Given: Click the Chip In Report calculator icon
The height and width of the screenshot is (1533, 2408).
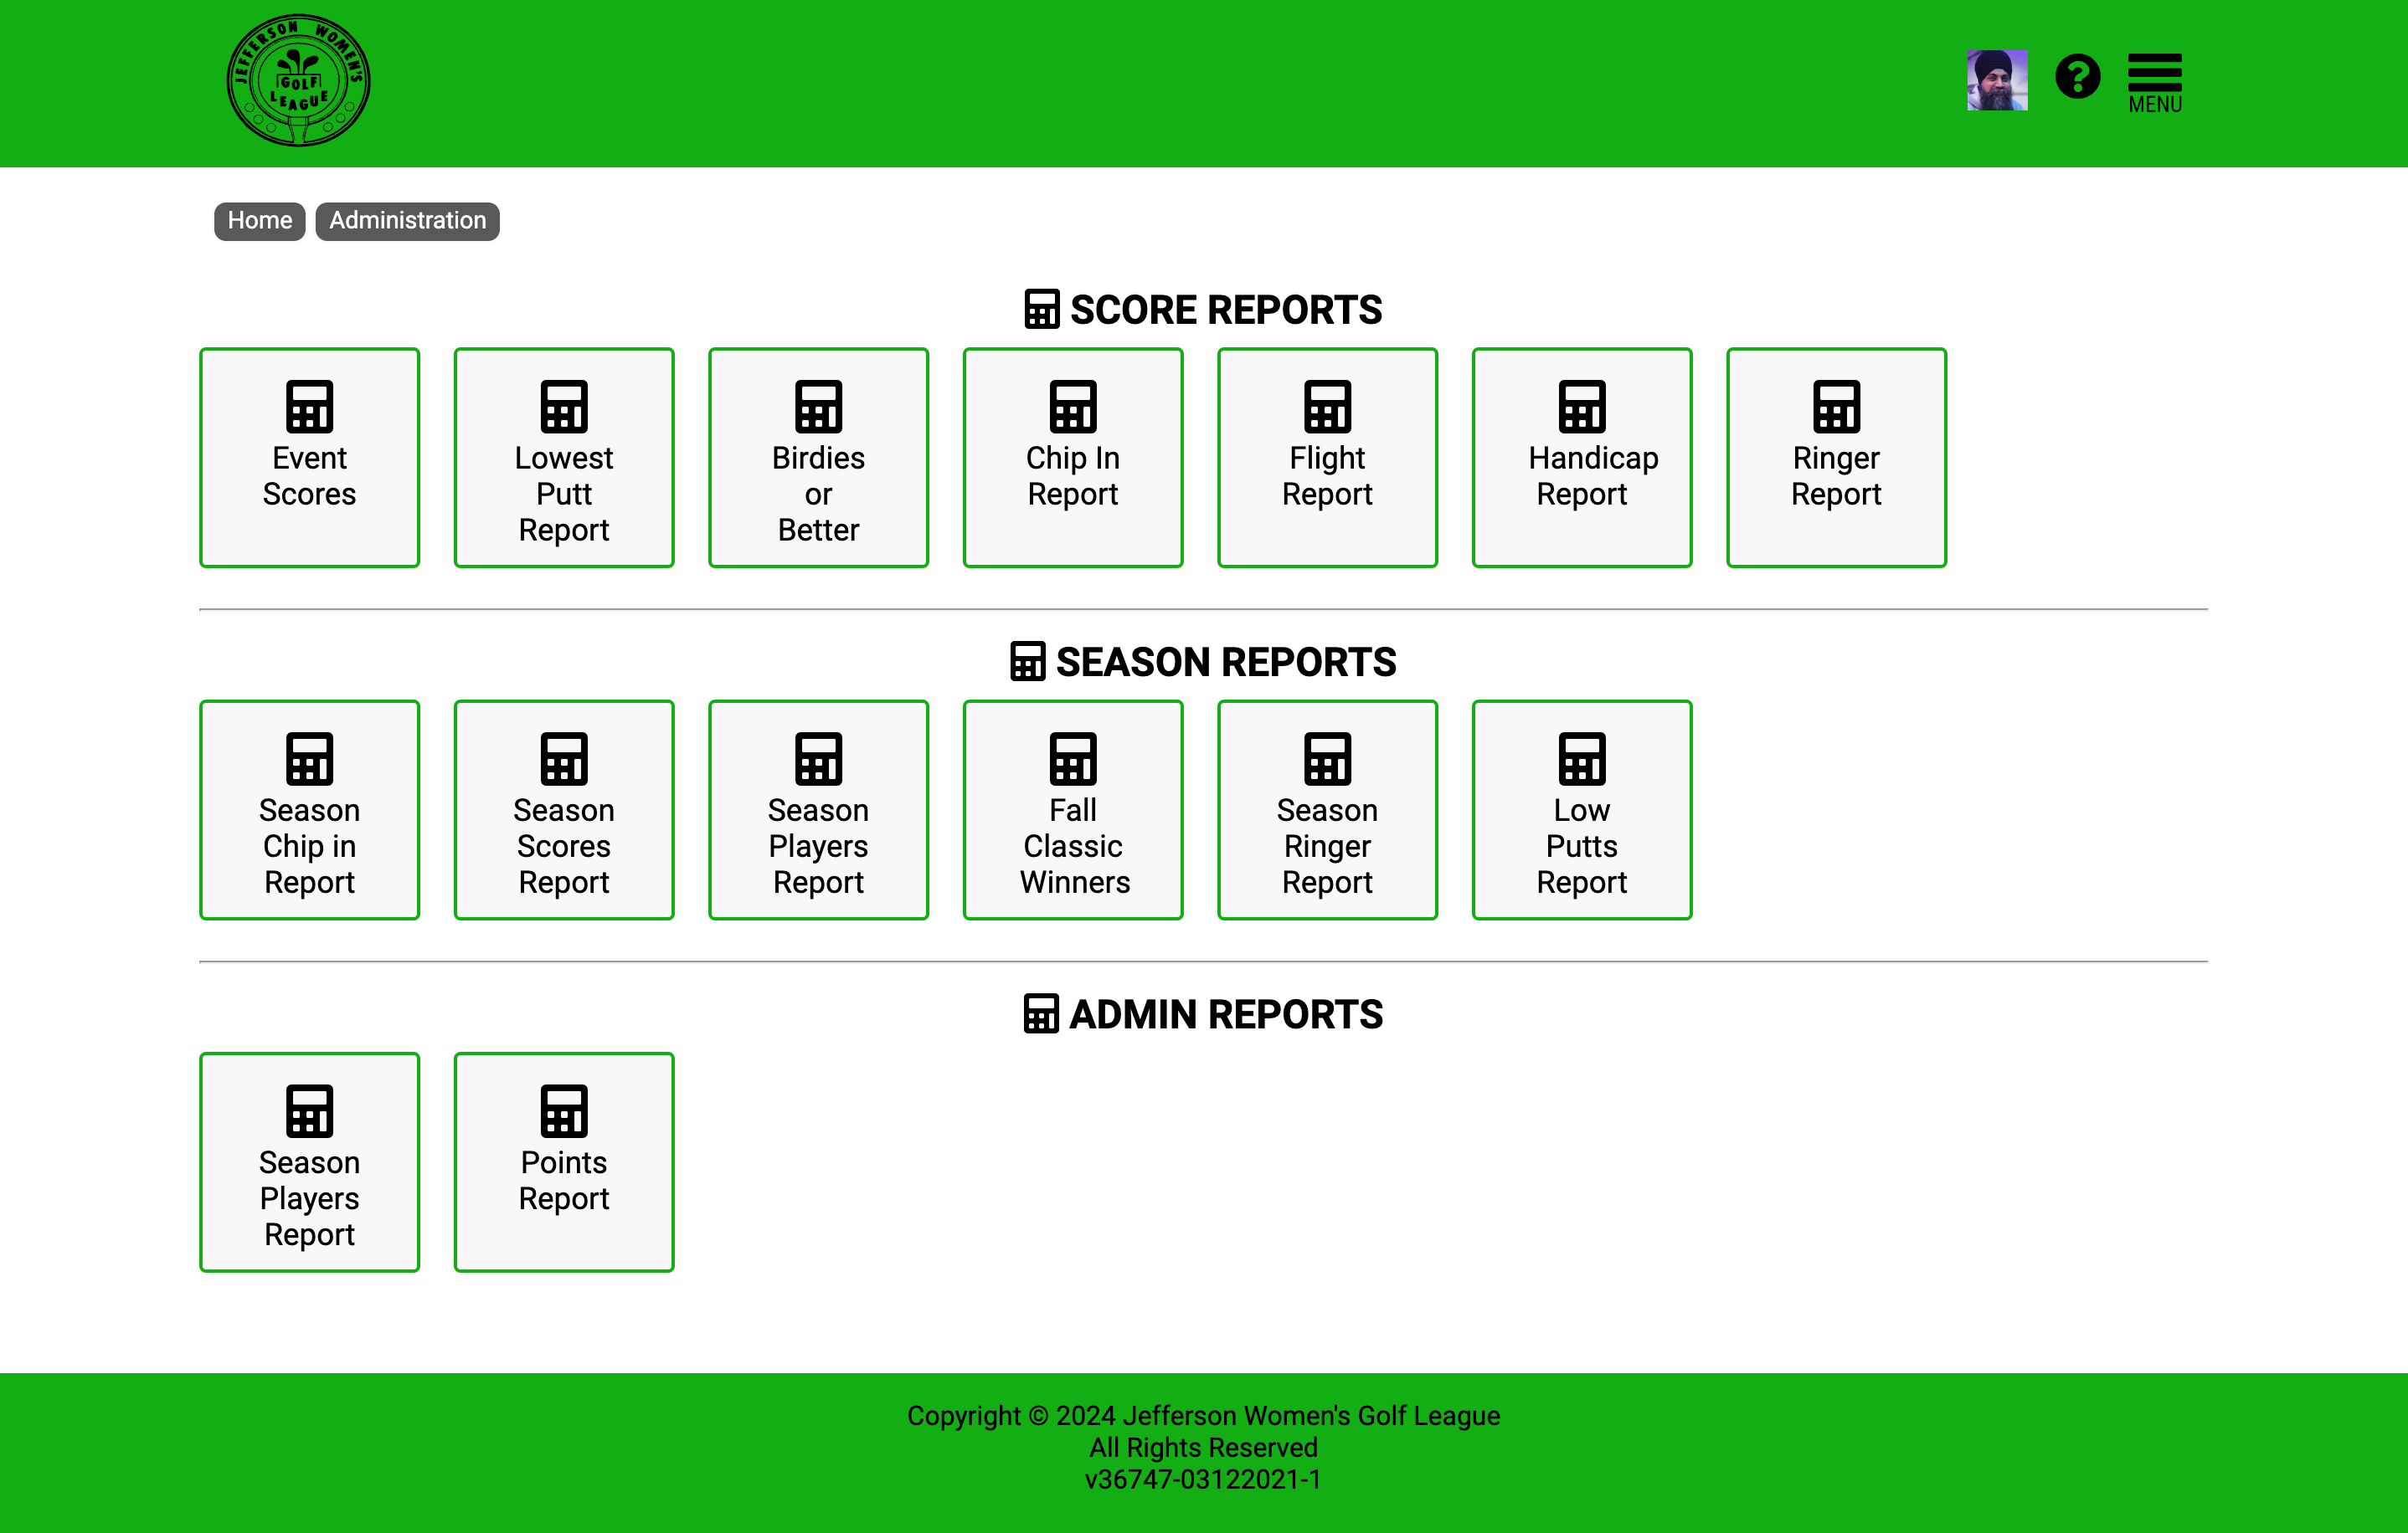Looking at the screenshot, I should click(1072, 407).
